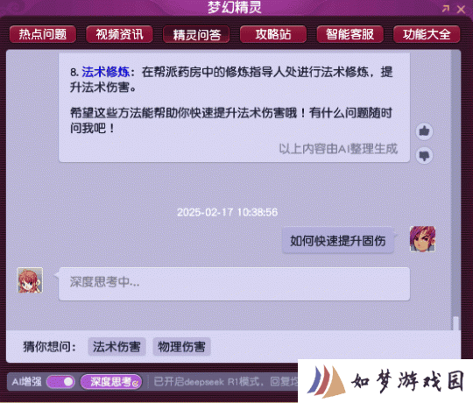Click the thumbs-up like icon
Image resolution: width=473 pixels, height=403 pixels.
click(424, 131)
